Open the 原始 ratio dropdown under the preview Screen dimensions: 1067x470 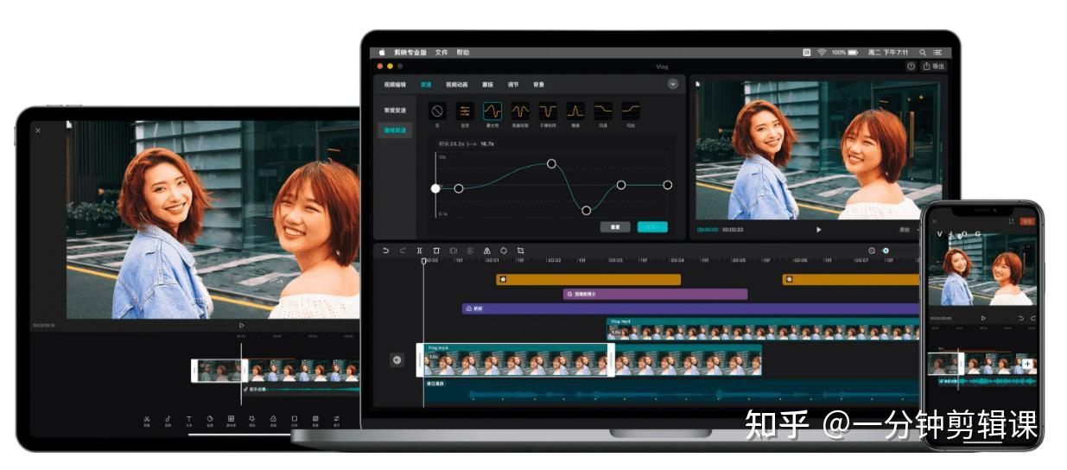908,230
